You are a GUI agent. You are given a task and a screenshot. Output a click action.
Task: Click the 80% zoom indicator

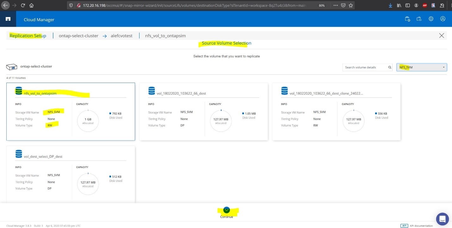click(x=322, y=5)
